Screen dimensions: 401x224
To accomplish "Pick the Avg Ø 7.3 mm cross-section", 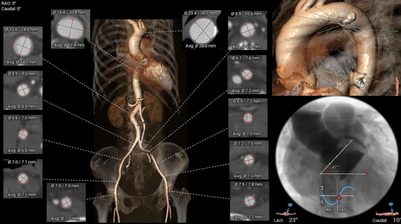I will pyautogui.click(x=248, y=159).
